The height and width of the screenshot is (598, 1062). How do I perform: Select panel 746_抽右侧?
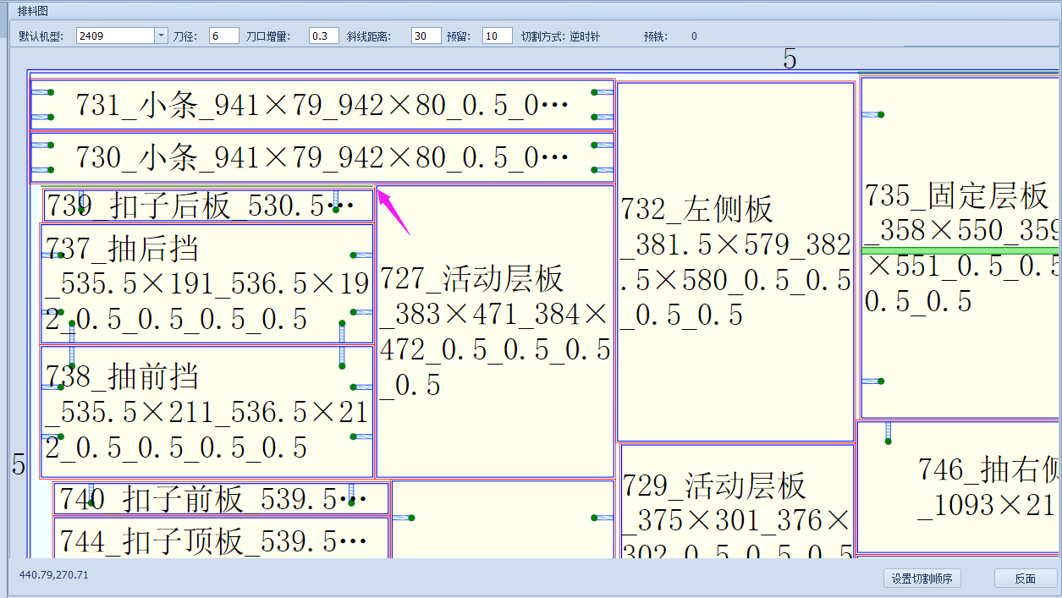pyautogui.click(x=960, y=487)
